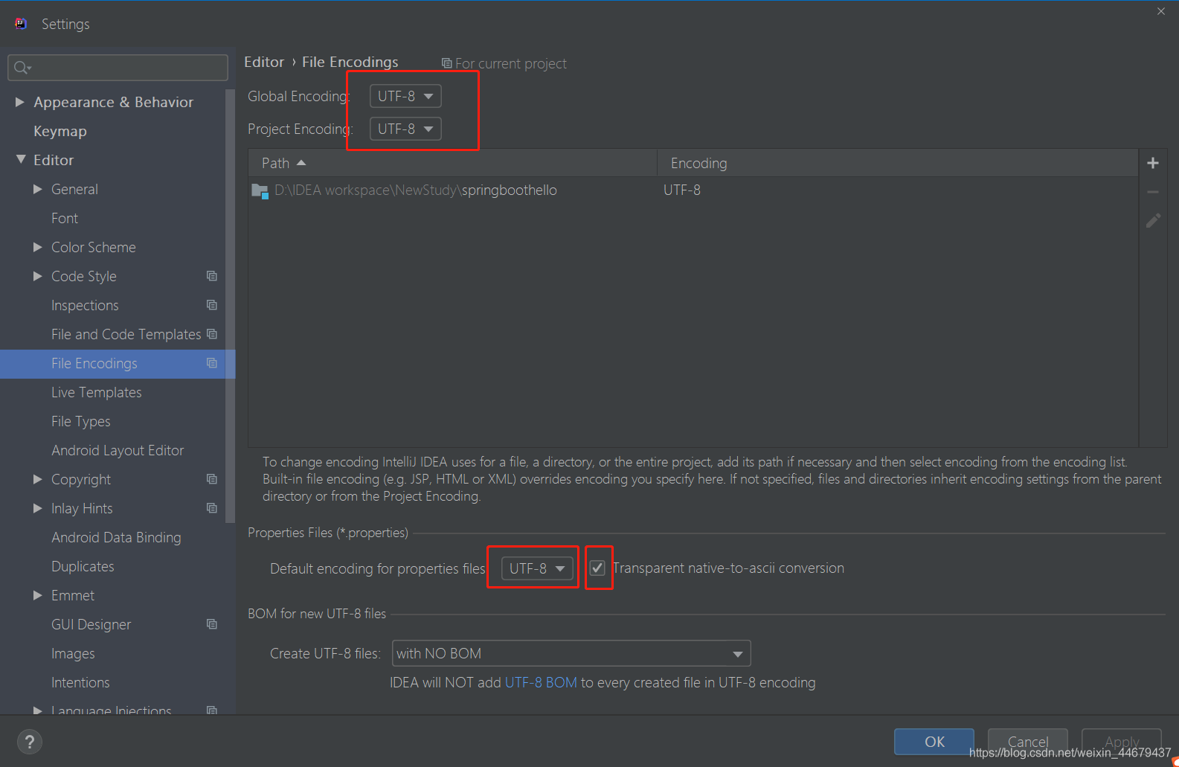Expand the Emmet node
Viewport: 1179px width, 767px height.
(38, 595)
